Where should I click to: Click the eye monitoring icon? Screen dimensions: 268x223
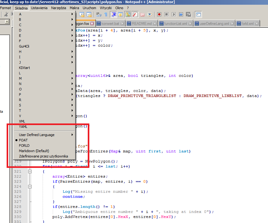tap(149, 14)
